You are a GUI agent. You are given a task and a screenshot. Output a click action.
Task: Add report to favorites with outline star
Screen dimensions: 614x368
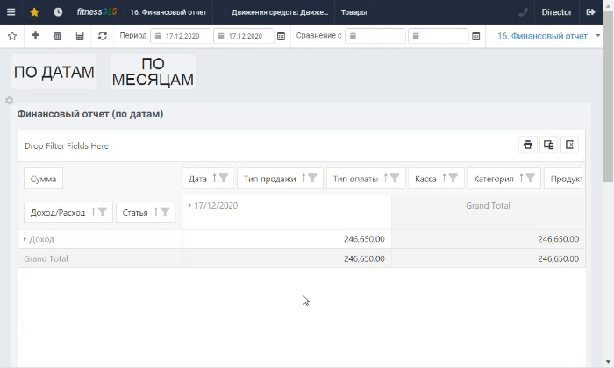coord(12,36)
